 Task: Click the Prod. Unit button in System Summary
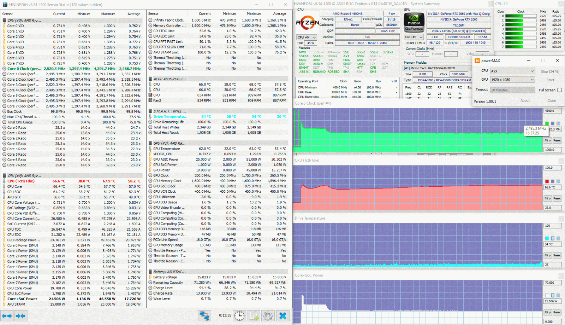(x=388, y=31)
